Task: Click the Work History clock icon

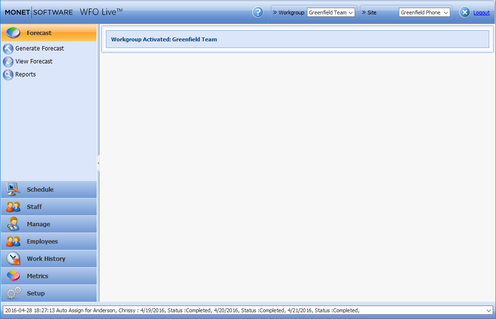Action: (13, 258)
